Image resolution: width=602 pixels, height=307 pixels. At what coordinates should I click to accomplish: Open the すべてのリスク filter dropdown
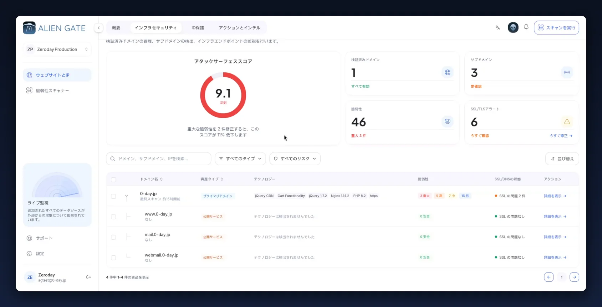click(x=295, y=158)
